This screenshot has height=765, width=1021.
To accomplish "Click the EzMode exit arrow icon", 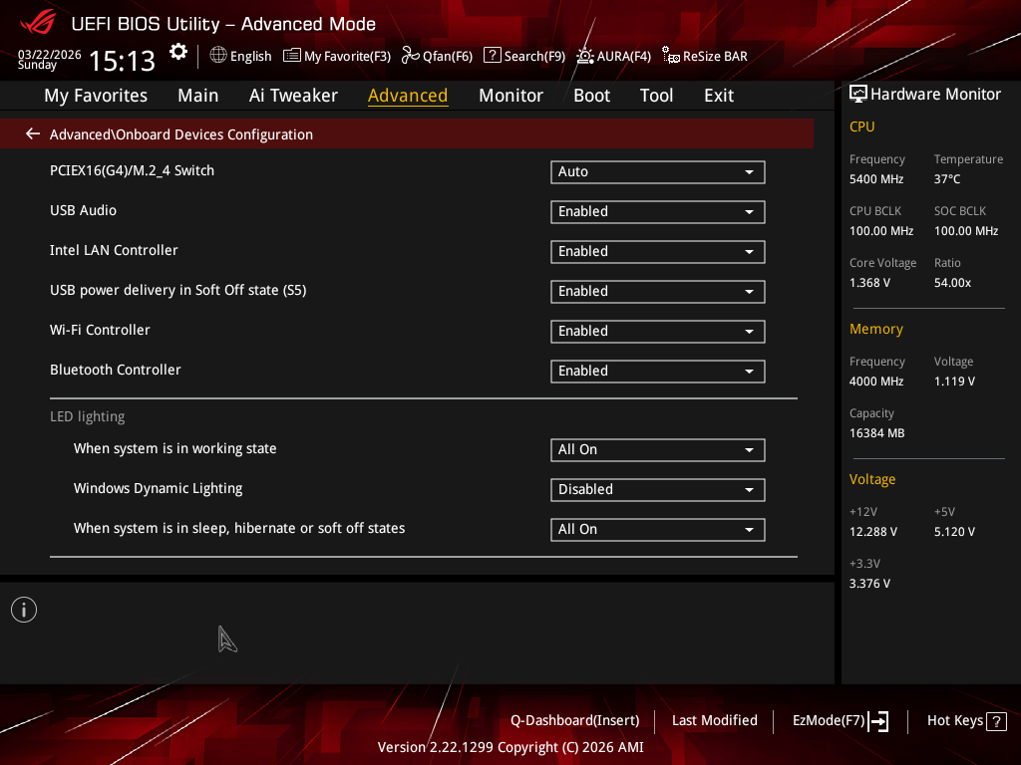I will pyautogui.click(x=878, y=721).
